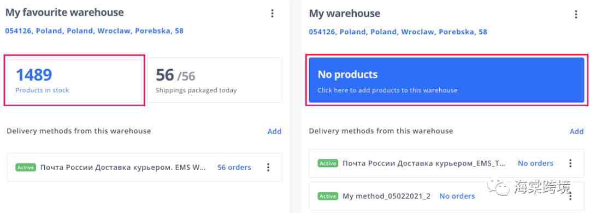Screen dimensions: 590x213
Task: Select the Active badge of EMS W... method
Action: pos(26,167)
